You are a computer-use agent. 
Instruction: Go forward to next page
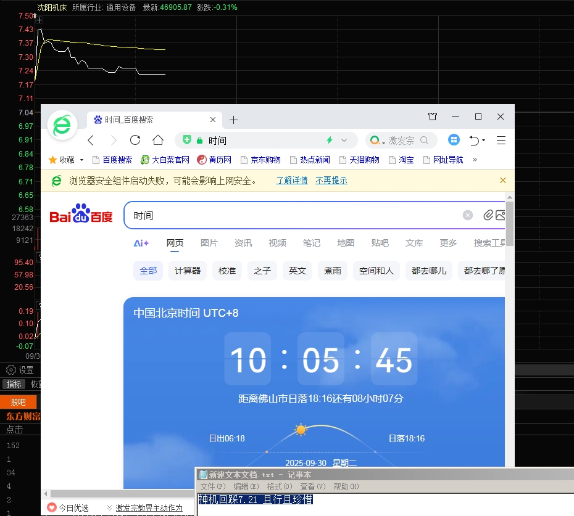pos(114,140)
